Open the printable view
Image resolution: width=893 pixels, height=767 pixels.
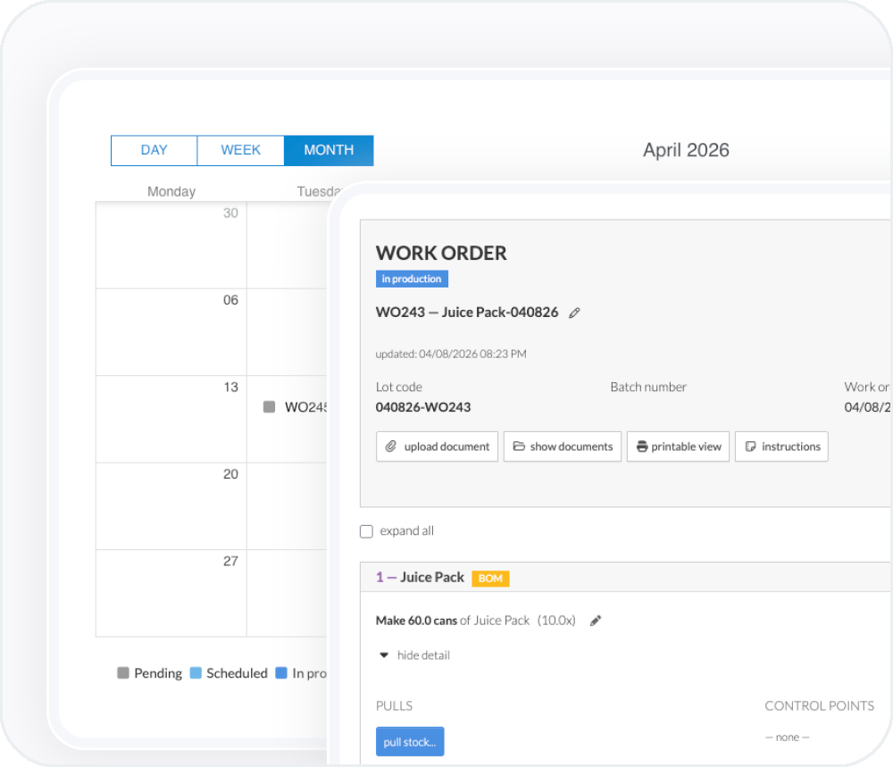[x=678, y=446]
